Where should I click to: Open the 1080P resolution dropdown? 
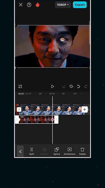[x=63, y=5]
